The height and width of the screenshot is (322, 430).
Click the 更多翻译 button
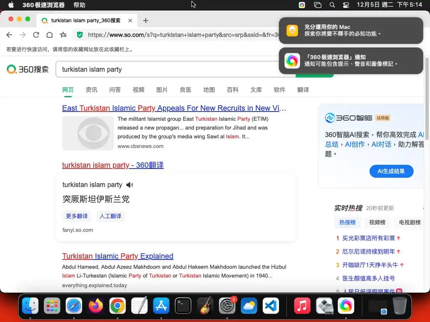(77, 216)
